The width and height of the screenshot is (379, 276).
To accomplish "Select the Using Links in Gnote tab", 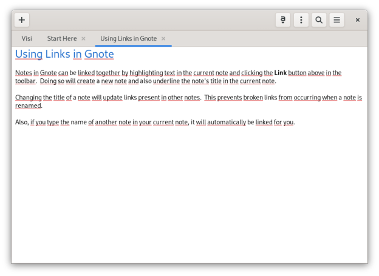I will pyautogui.click(x=128, y=38).
